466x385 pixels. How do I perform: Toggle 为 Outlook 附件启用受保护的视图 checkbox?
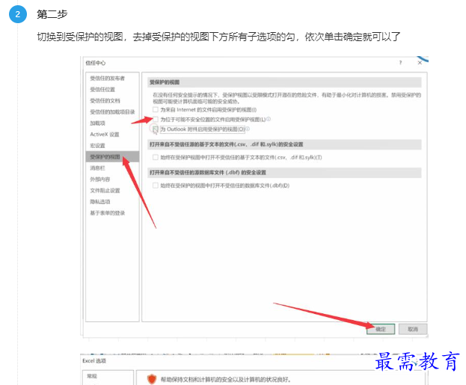coord(155,129)
